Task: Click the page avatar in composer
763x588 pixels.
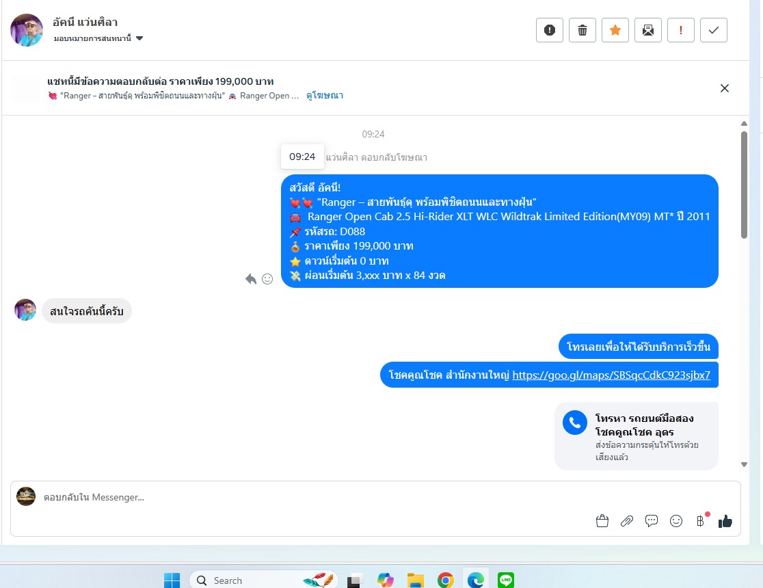Action: point(26,496)
